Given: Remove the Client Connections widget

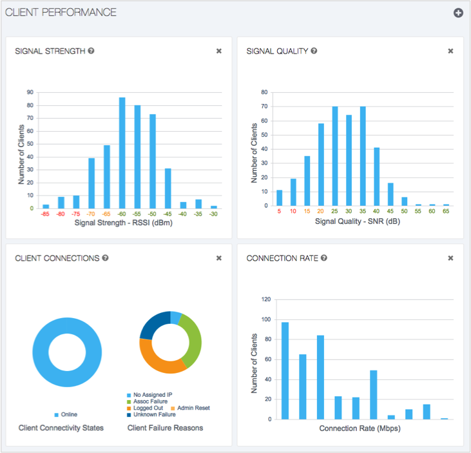Looking at the screenshot, I should point(219,258).
